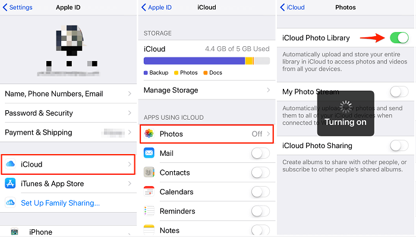This screenshot has width=416, height=237.
Task: Open the Password & Security row
Action: 68,113
